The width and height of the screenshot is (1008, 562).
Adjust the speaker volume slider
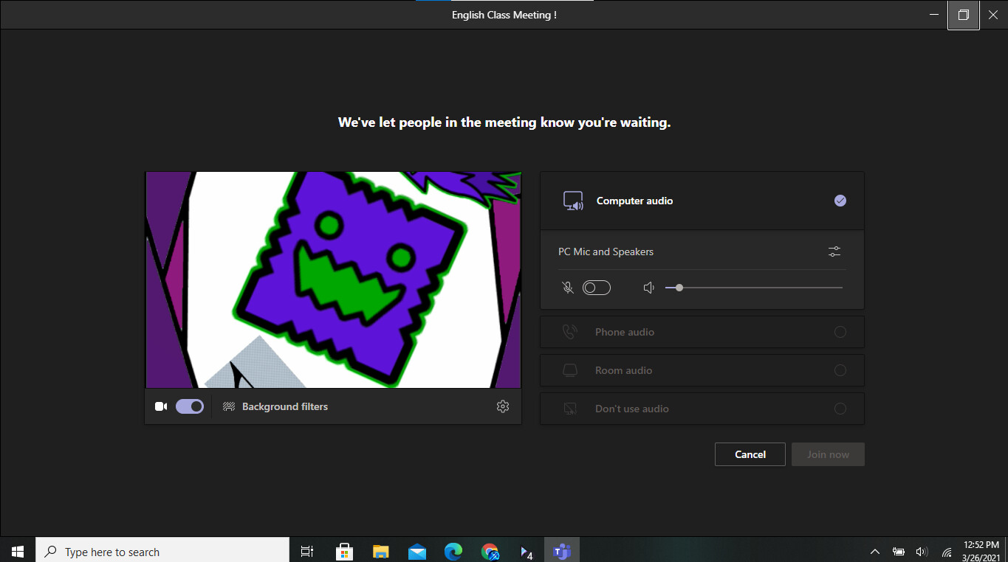[x=679, y=288]
